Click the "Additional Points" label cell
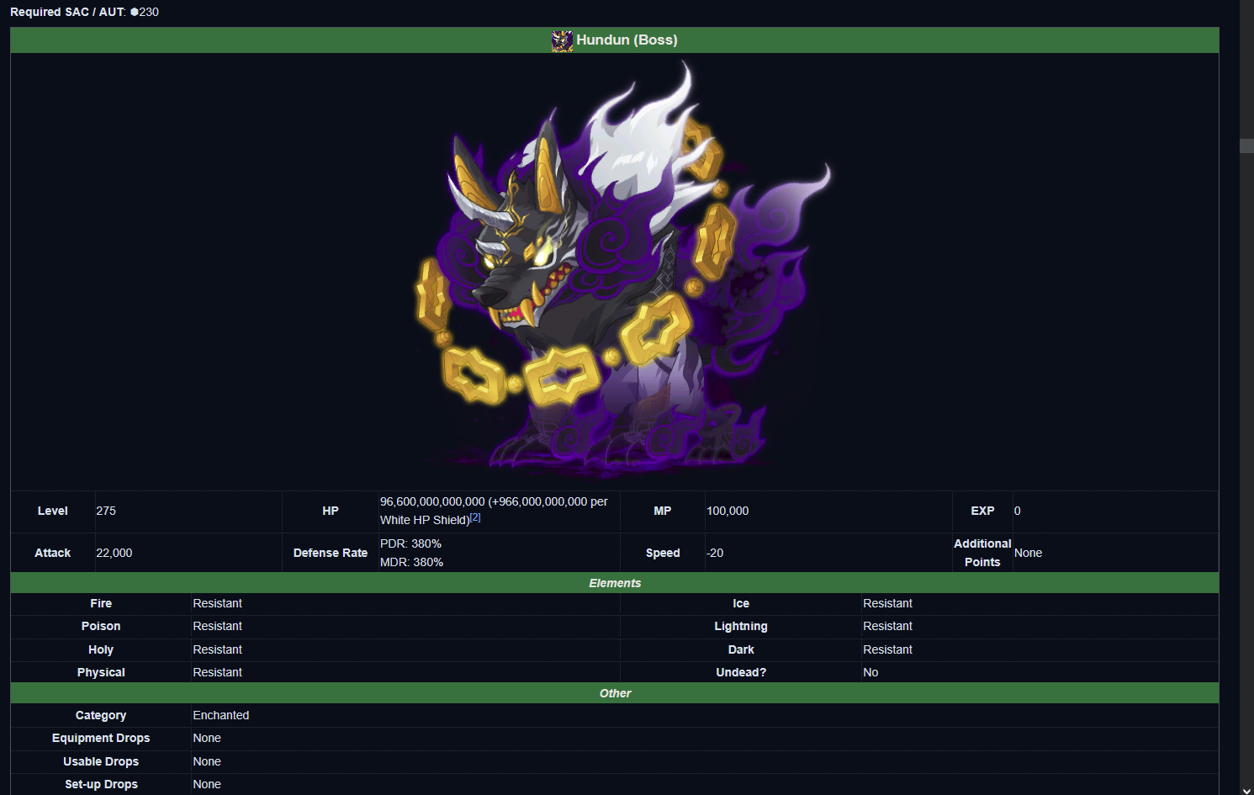The height and width of the screenshot is (795, 1254). tap(982, 553)
